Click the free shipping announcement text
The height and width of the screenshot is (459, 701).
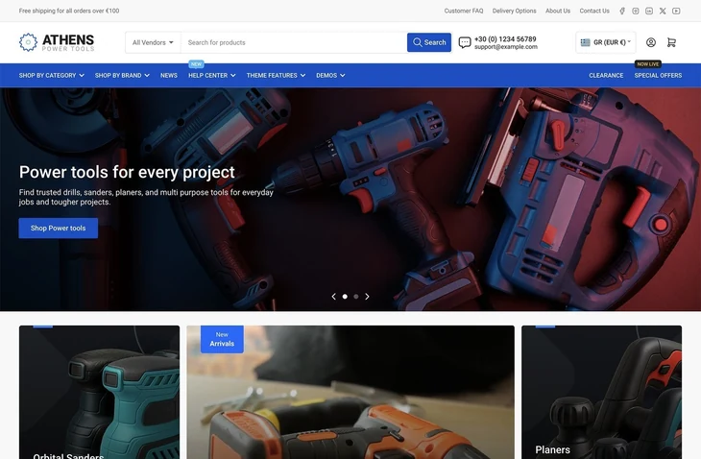[69, 11]
